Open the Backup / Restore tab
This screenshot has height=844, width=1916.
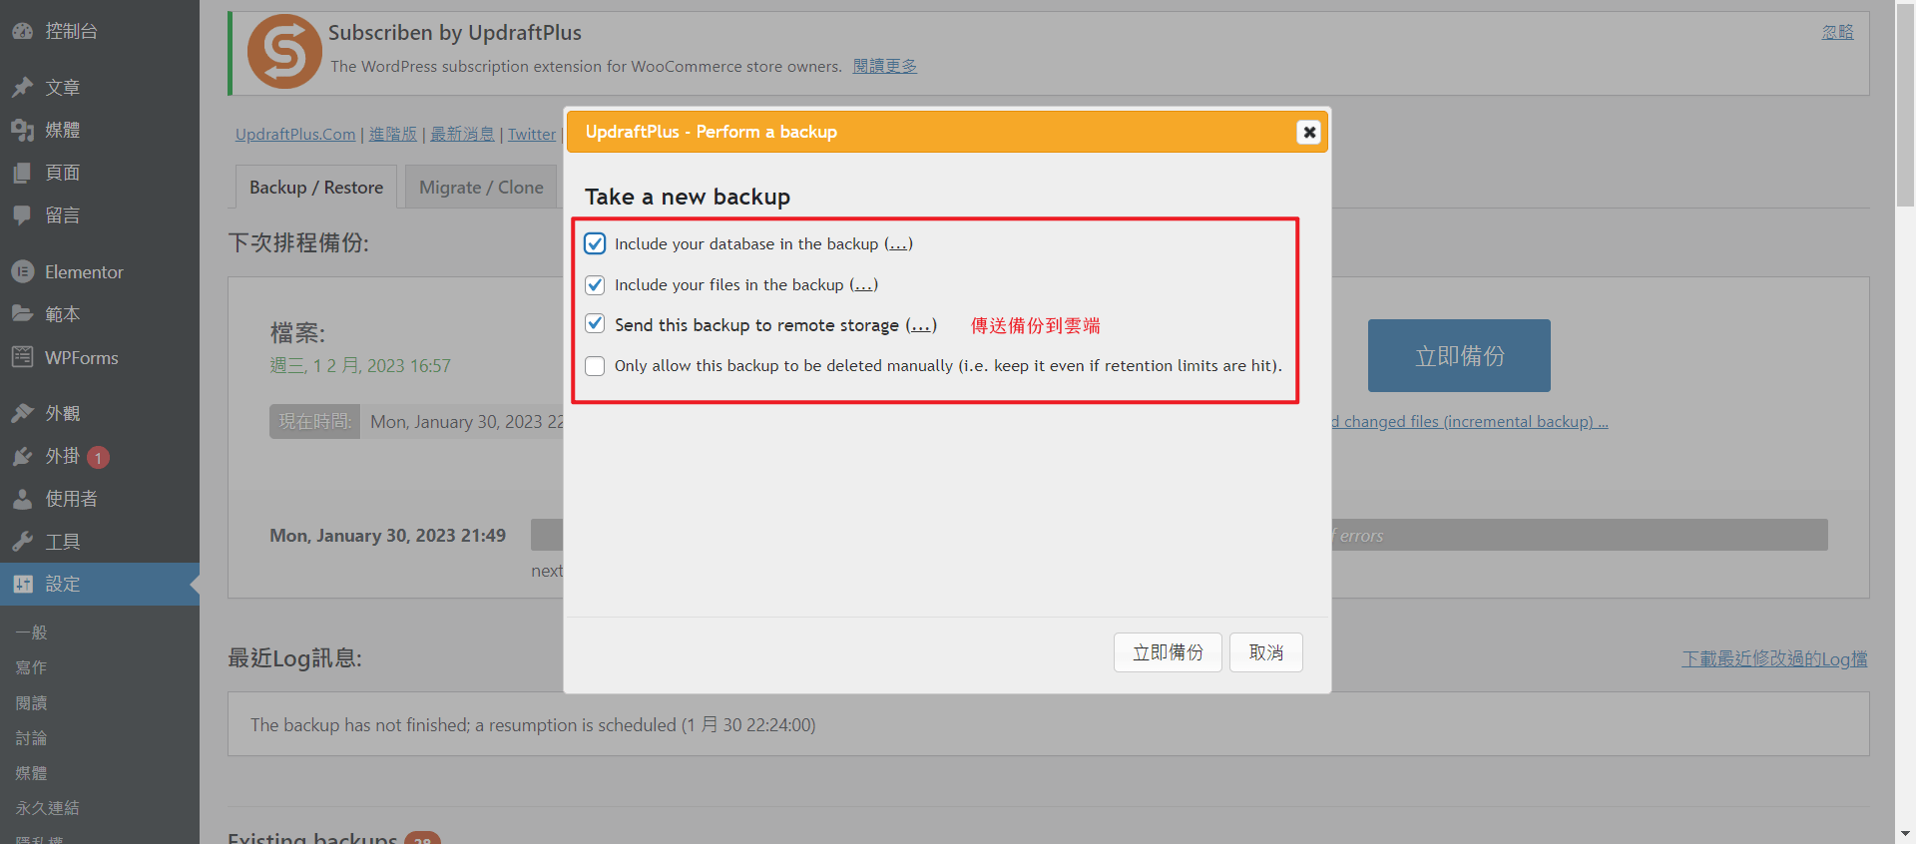point(316,188)
